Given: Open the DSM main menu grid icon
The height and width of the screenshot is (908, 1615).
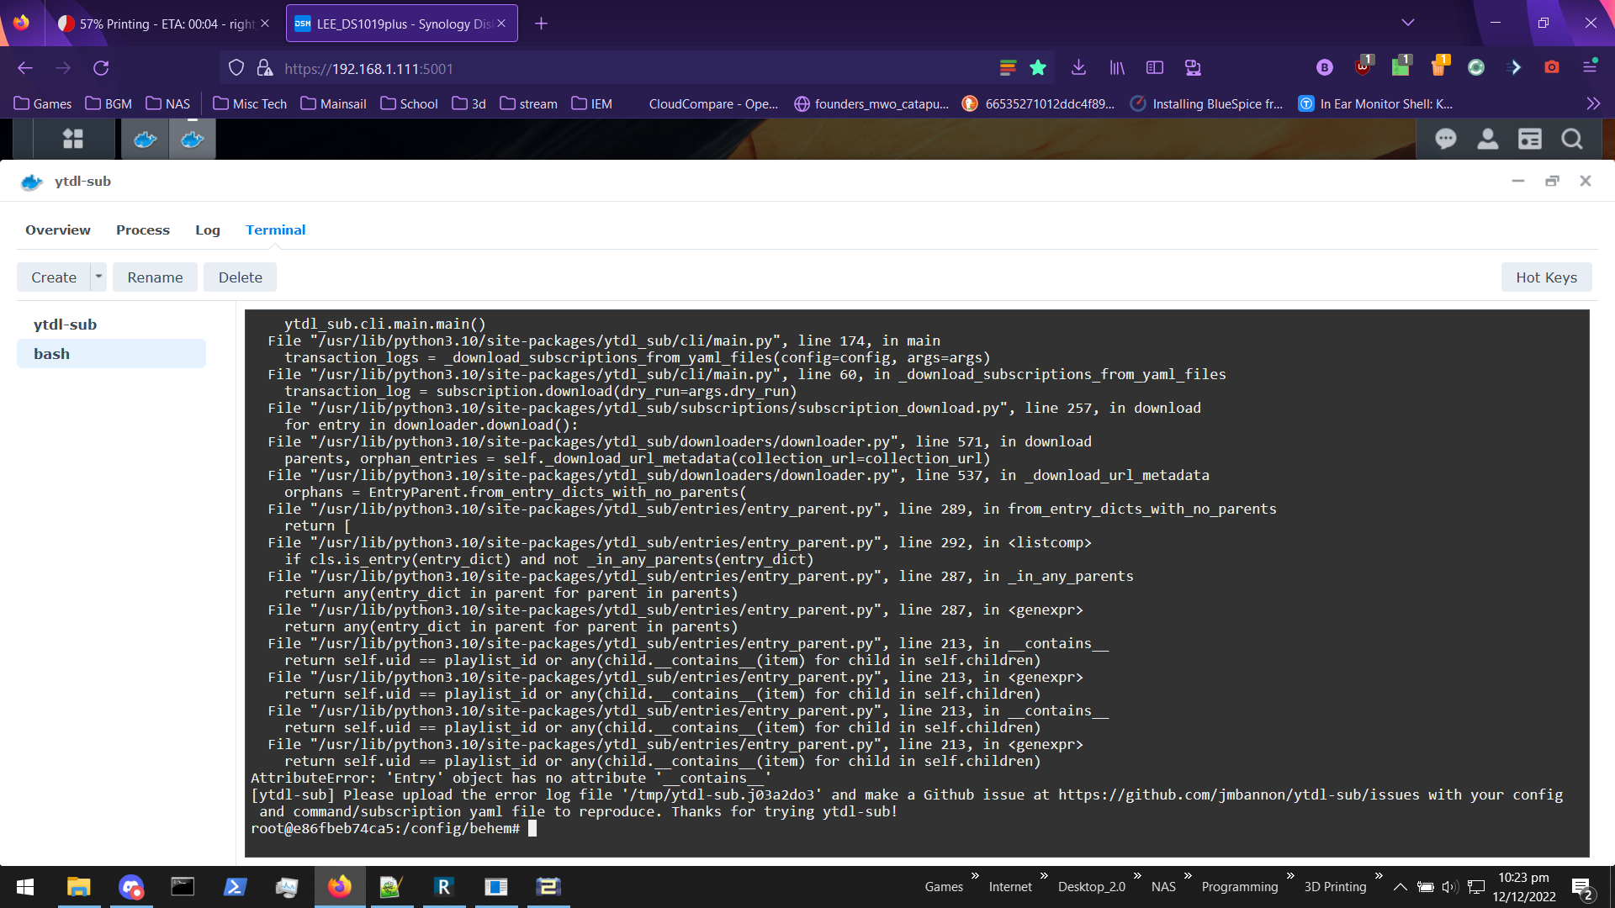Looking at the screenshot, I should pos(73,139).
